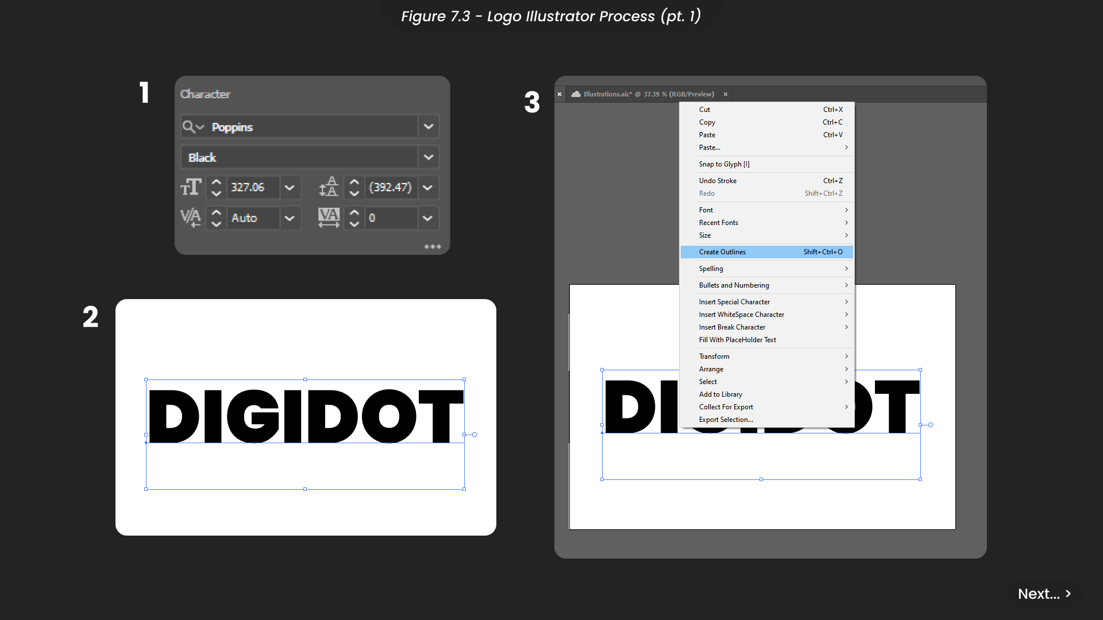
Task: Click the Black font style field
Action: click(299, 157)
